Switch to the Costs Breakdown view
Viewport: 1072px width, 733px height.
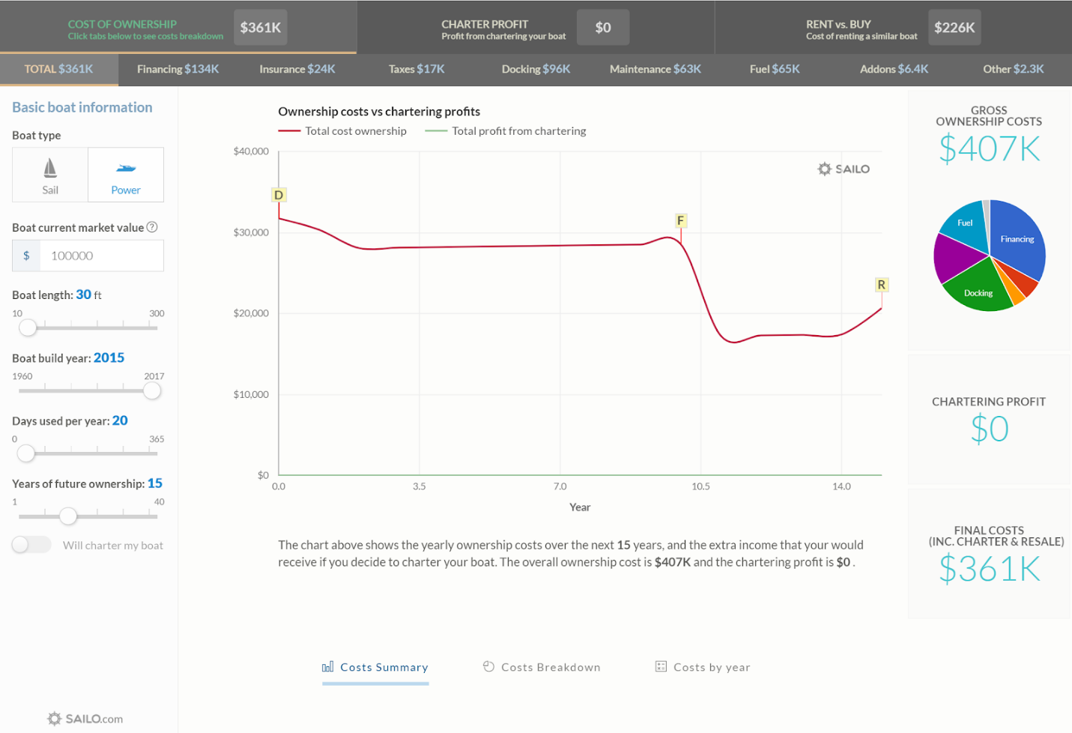coord(542,666)
